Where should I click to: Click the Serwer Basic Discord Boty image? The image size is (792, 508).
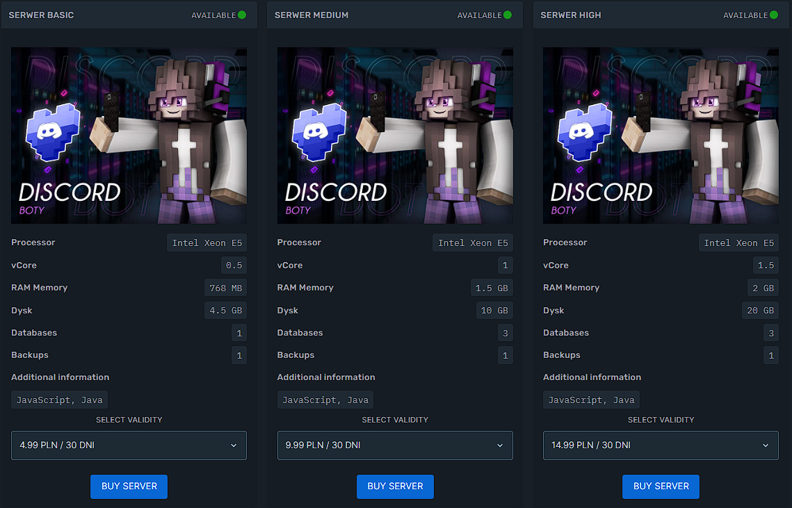coord(129,136)
